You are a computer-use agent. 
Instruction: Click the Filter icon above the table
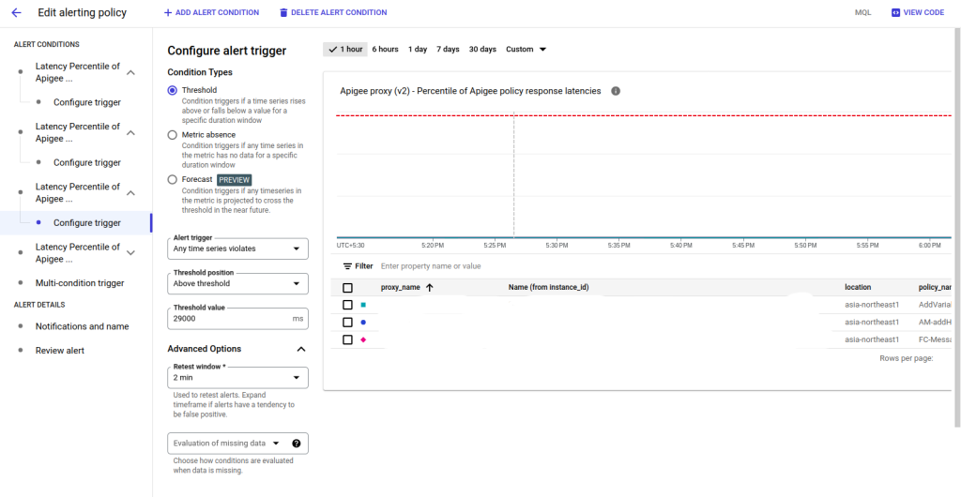(x=347, y=266)
